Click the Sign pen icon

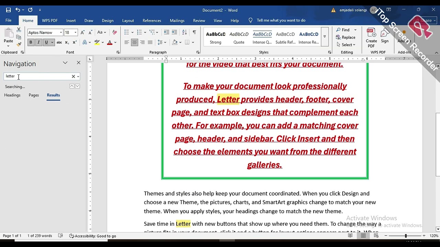tap(385, 36)
